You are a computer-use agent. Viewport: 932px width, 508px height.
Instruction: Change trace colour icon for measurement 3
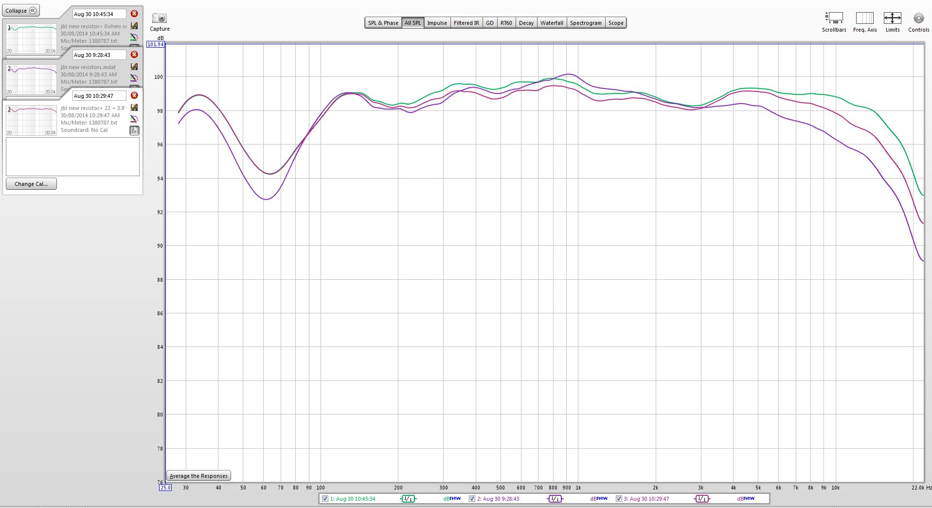134,118
